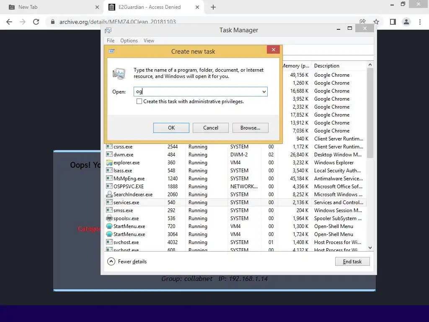429x322 pixels.
Task: Click the lock icon in address bar
Action: pyautogui.click(x=53, y=22)
